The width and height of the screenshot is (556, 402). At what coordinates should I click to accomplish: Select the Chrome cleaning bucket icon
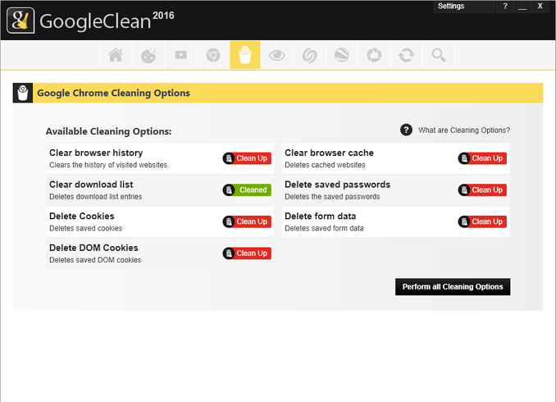pyautogui.click(x=245, y=55)
